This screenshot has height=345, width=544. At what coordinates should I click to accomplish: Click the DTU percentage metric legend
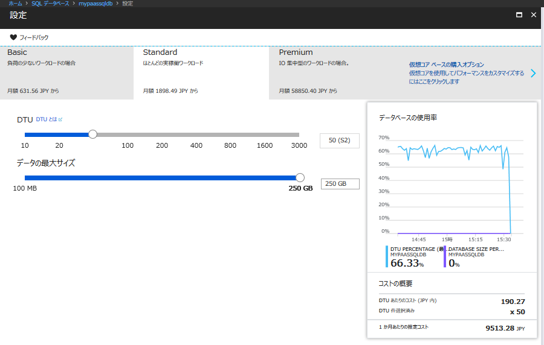(x=413, y=256)
